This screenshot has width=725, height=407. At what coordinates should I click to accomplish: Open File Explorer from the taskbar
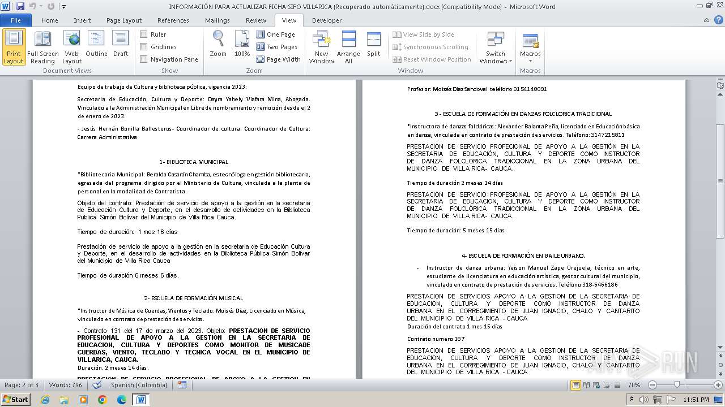click(64, 400)
